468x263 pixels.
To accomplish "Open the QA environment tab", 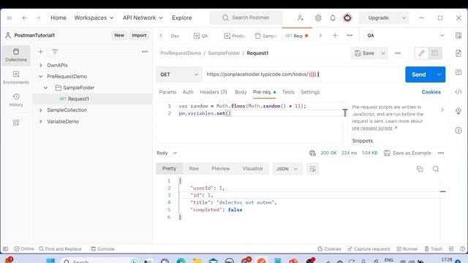I will pyautogui.click(x=201, y=36).
